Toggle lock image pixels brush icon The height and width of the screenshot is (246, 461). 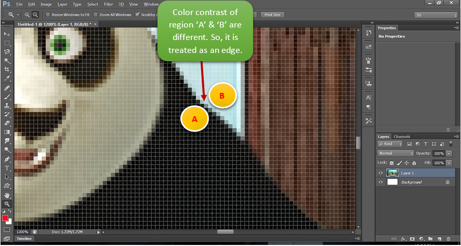pyautogui.click(x=399, y=163)
